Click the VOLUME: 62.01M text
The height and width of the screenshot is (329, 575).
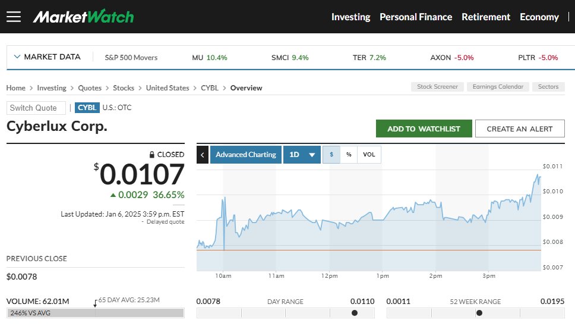(38, 302)
